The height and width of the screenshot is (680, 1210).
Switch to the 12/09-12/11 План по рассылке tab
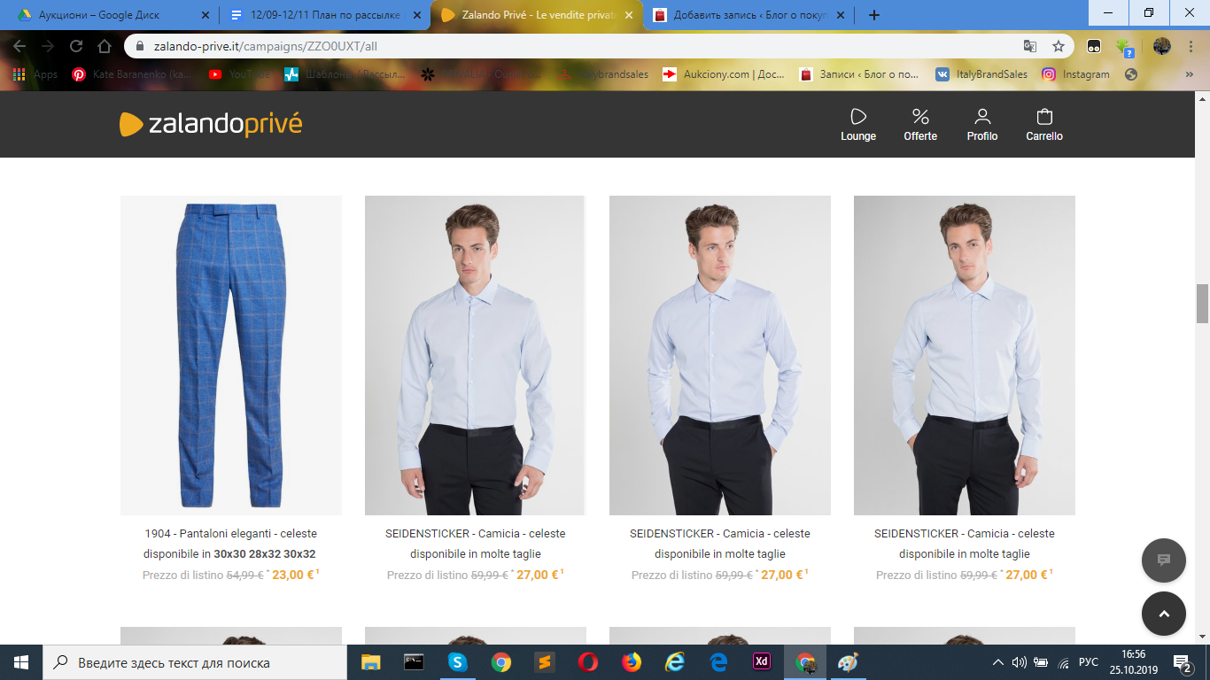[x=325, y=15]
